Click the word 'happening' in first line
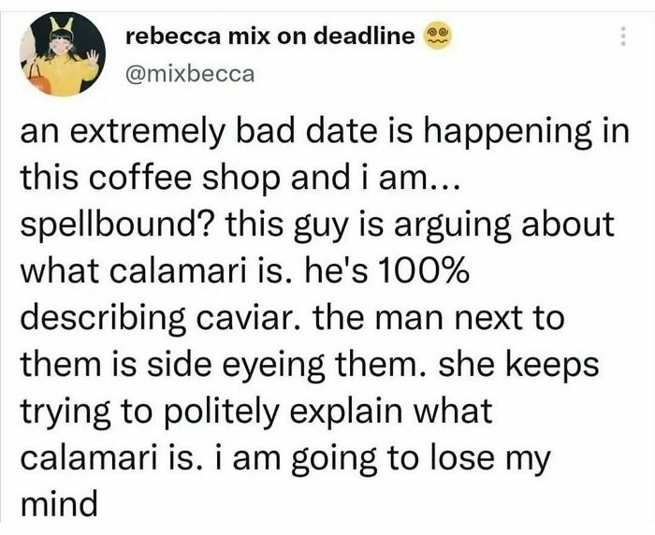This screenshot has height=535, width=655. 508,138
